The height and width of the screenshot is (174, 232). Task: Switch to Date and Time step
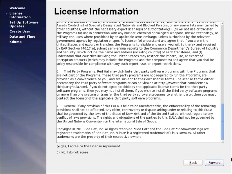click(x=22, y=37)
